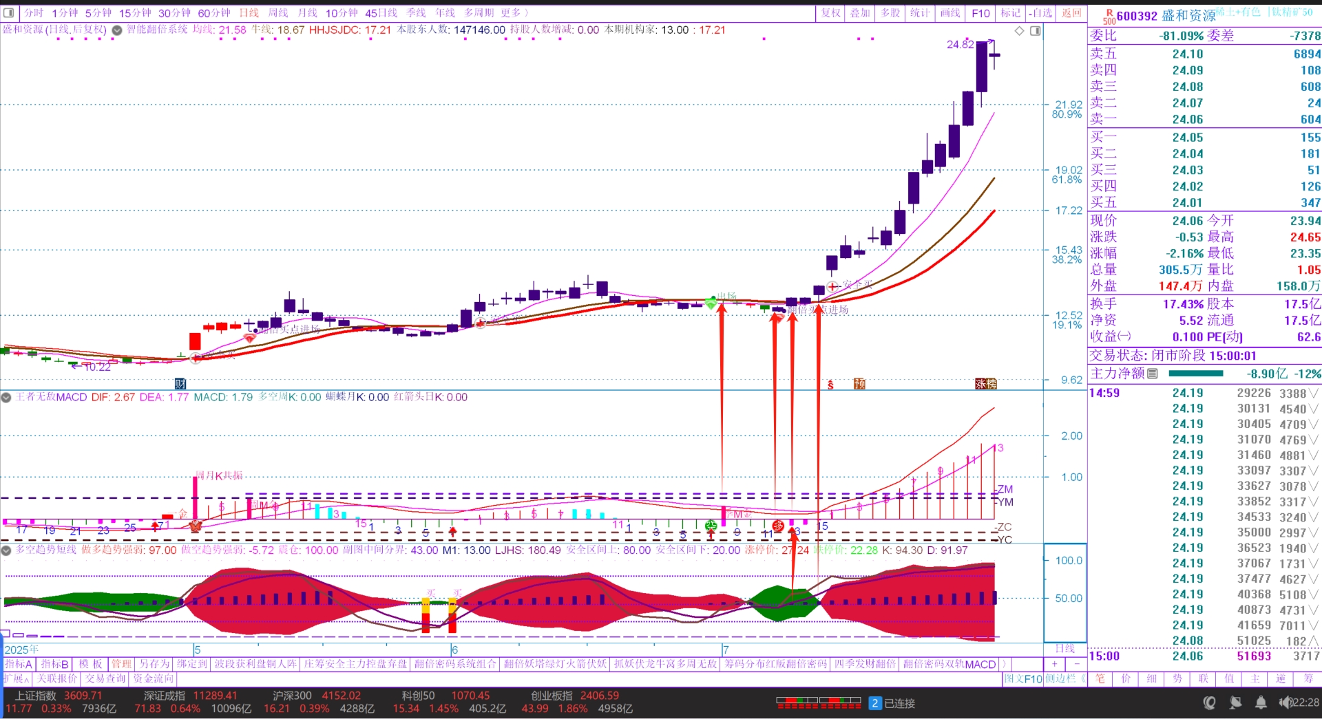The height and width of the screenshot is (719, 1322).
Task: Open the 多周期 multi-period menu
Action: tap(479, 13)
